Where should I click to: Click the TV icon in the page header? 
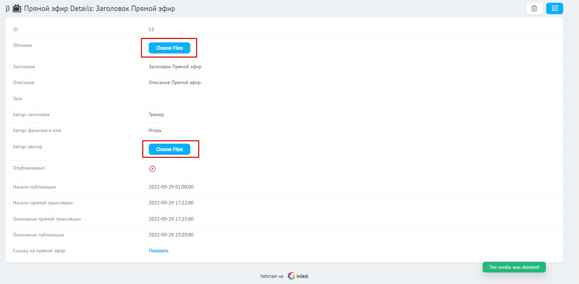point(17,9)
